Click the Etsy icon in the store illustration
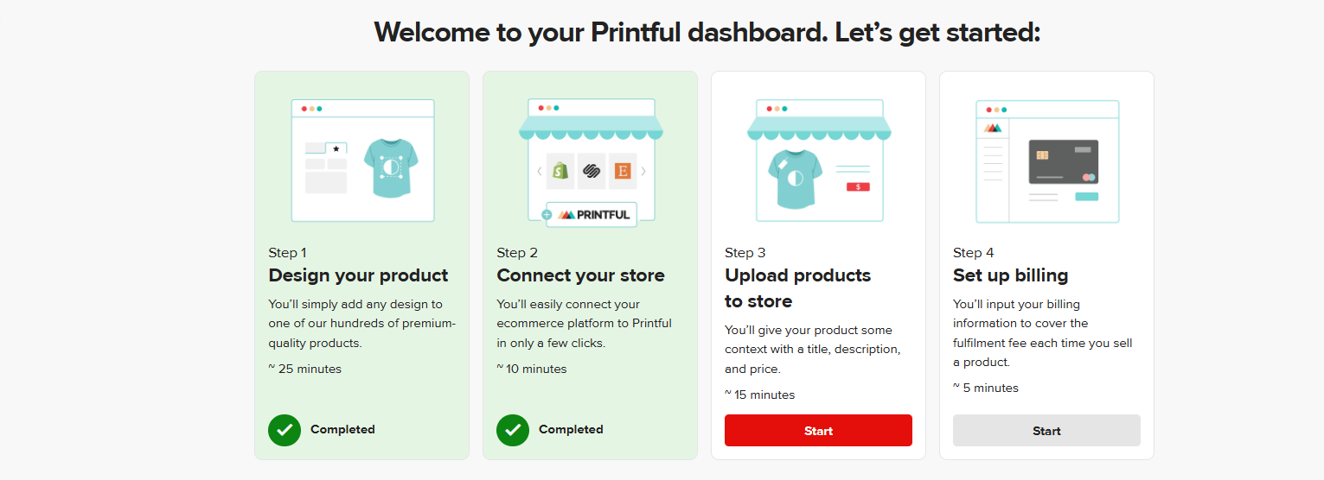1324x480 pixels. (623, 171)
